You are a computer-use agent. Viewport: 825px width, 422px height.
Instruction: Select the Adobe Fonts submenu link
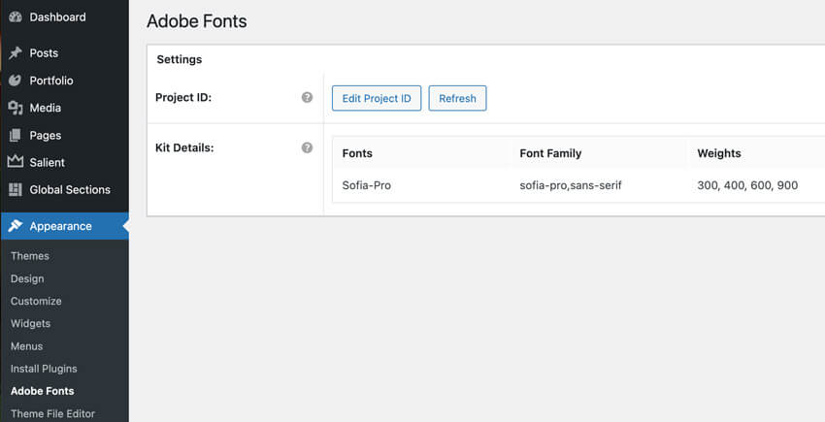point(42,391)
